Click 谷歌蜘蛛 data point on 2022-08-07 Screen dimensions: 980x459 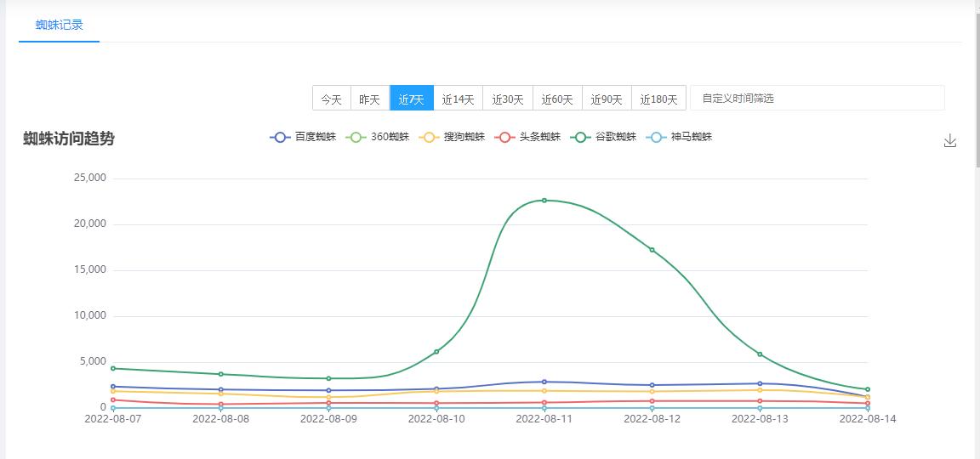pos(113,368)
